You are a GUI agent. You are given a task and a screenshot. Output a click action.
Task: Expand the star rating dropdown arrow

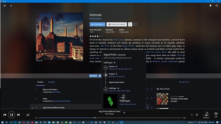pyautogui.click(x=102, y=36)
